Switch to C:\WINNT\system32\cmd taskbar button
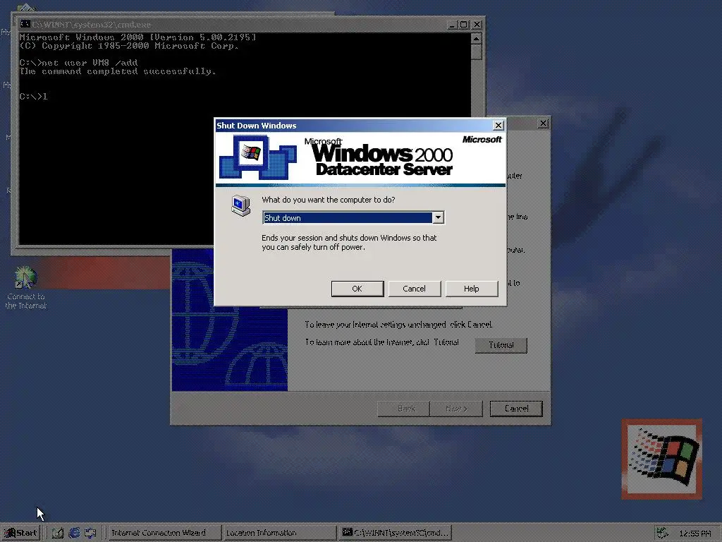722x542 pixels. [x=394, y=533]
